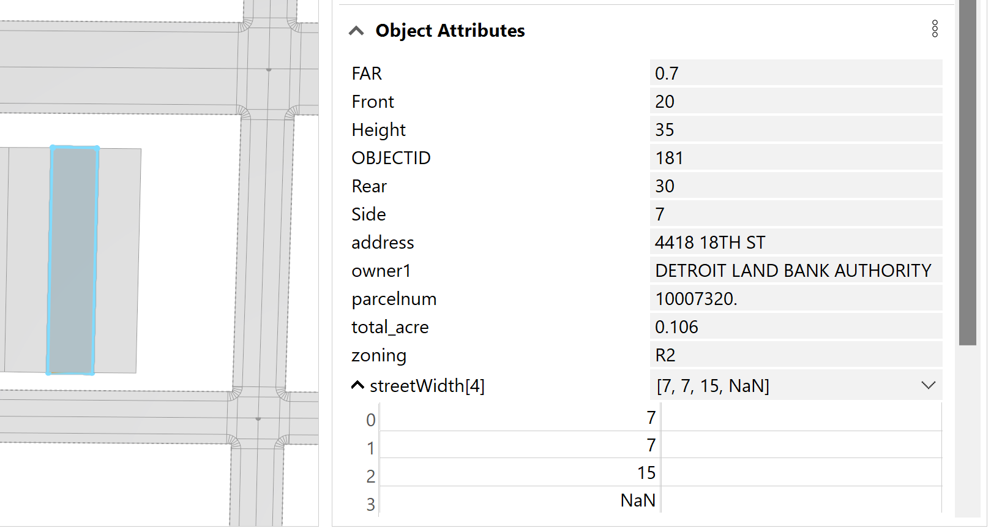Viewport: 991px width, 531px height.
Task: Select the highlighted blue parcel in viewport
Action: 73,260
